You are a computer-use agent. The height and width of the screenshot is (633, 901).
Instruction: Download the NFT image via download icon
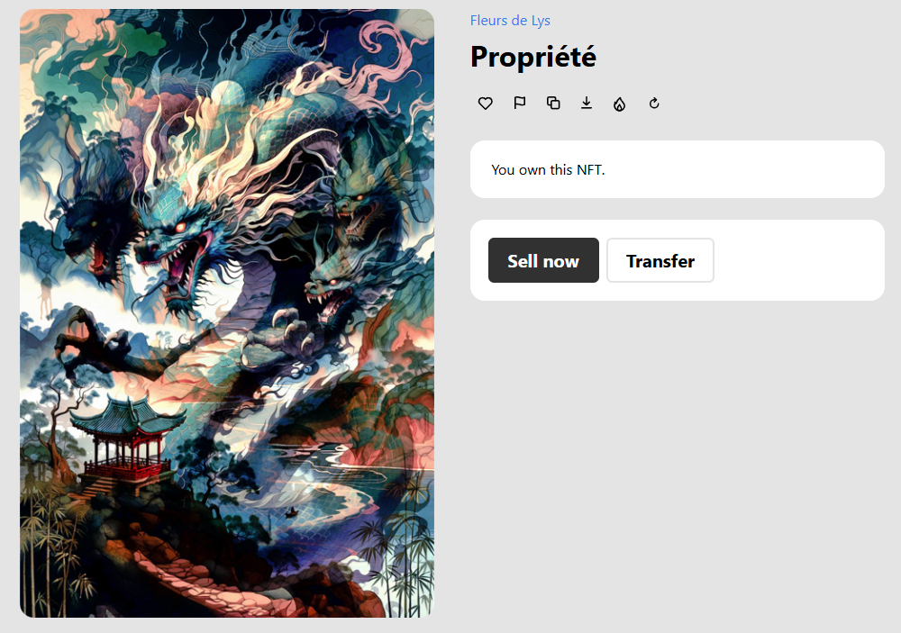click(587, 103)
